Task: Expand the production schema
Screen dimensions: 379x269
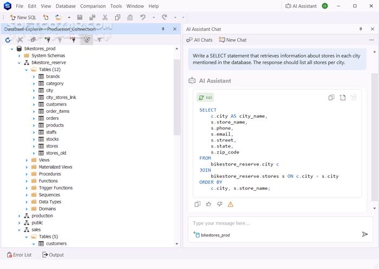Action: tap(19, 216)
